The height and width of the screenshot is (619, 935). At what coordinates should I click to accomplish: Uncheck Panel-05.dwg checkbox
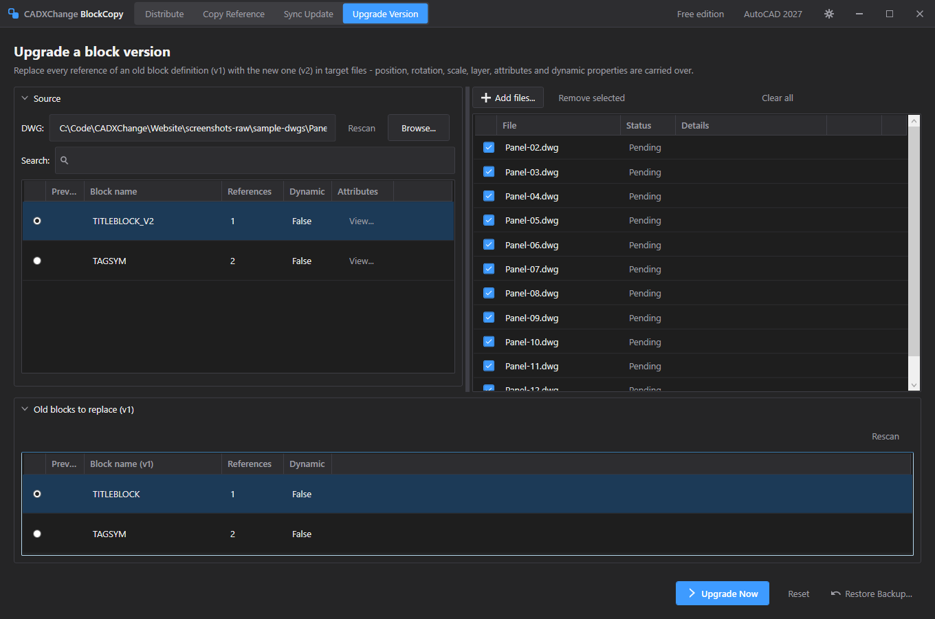point(489,220)
